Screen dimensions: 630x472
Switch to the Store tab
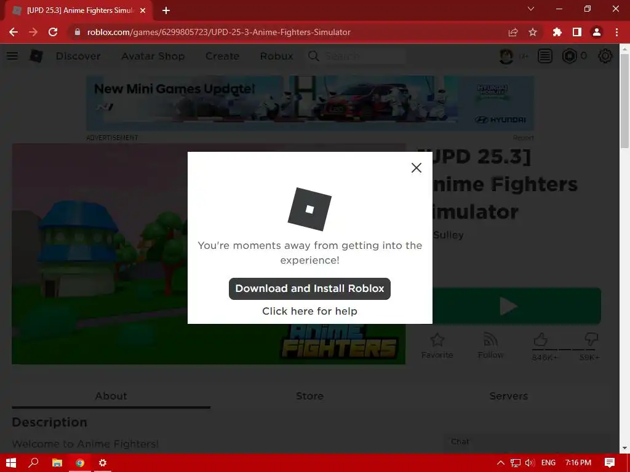(309, 396)
